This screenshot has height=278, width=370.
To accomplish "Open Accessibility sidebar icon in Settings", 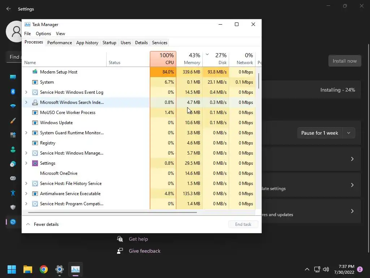I will coord(13,193).
